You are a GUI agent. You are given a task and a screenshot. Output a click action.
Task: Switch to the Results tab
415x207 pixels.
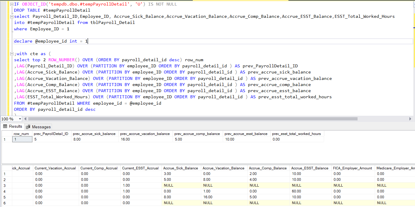click(x=15, y=127)
